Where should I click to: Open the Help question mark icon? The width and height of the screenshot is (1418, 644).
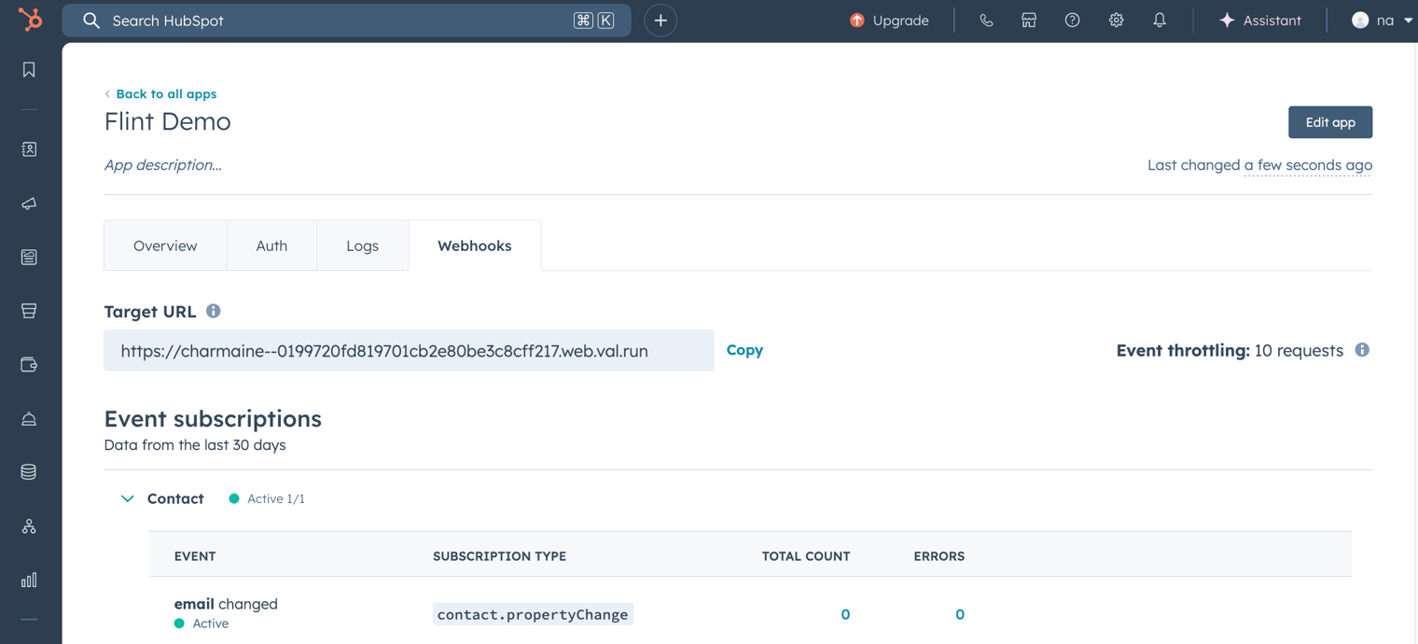coord(1073,21)
